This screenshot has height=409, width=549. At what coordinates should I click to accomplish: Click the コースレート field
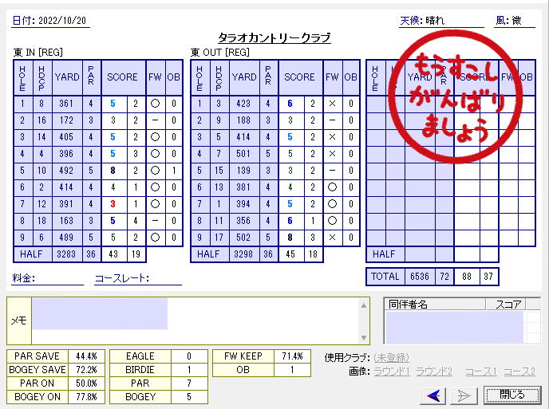coord(138,278)
